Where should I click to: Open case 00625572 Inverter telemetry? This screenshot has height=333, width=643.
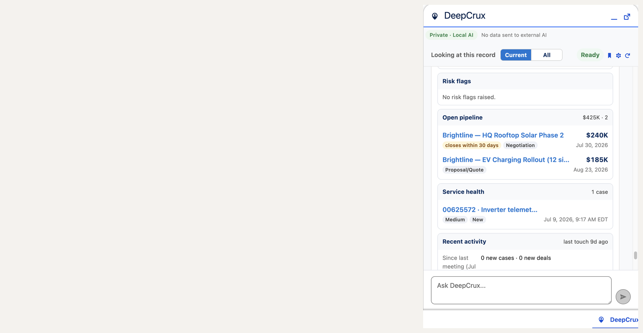(490, 209)
